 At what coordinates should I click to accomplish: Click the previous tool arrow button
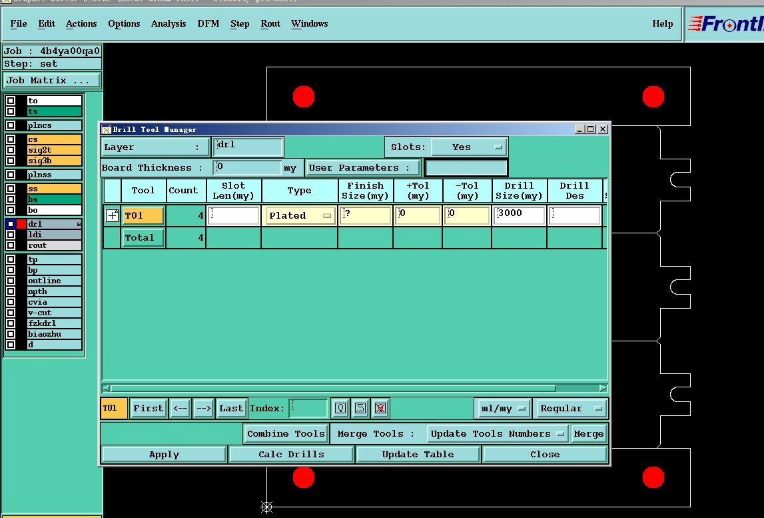[x=181, y=408]
